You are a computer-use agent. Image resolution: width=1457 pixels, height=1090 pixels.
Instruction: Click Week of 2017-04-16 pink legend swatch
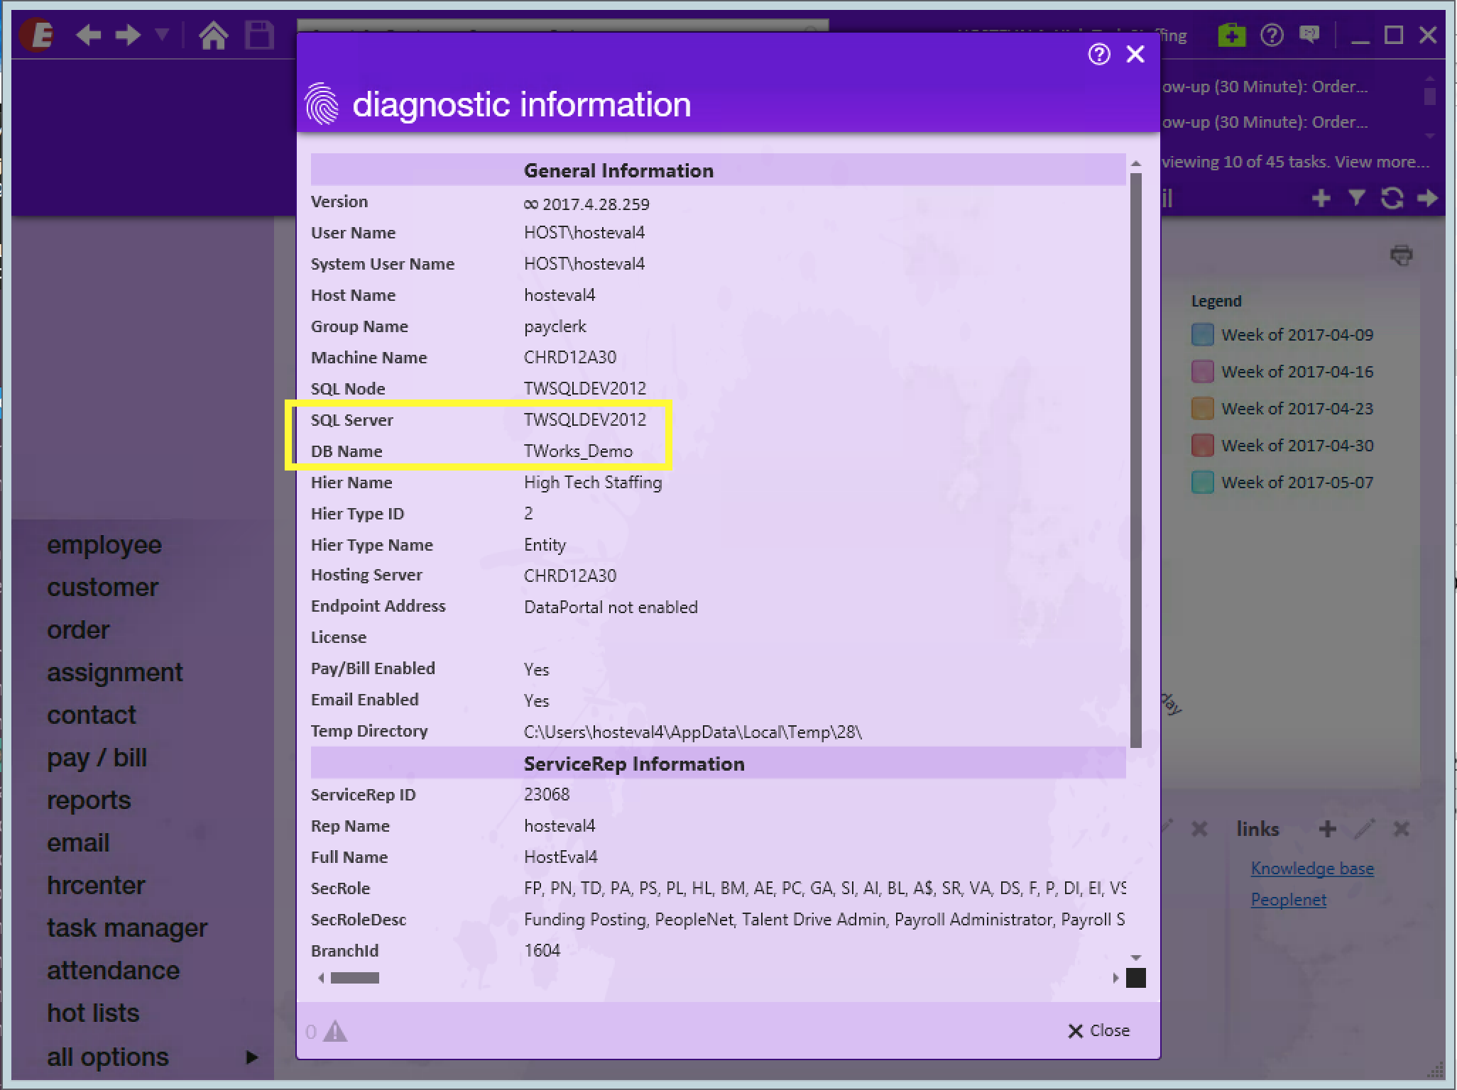coord(1202,372)
